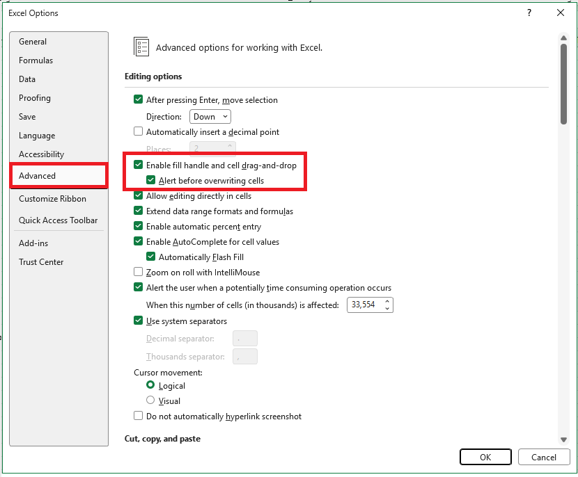Click the number of cells field showing 33,554

(x=365, y=305)
